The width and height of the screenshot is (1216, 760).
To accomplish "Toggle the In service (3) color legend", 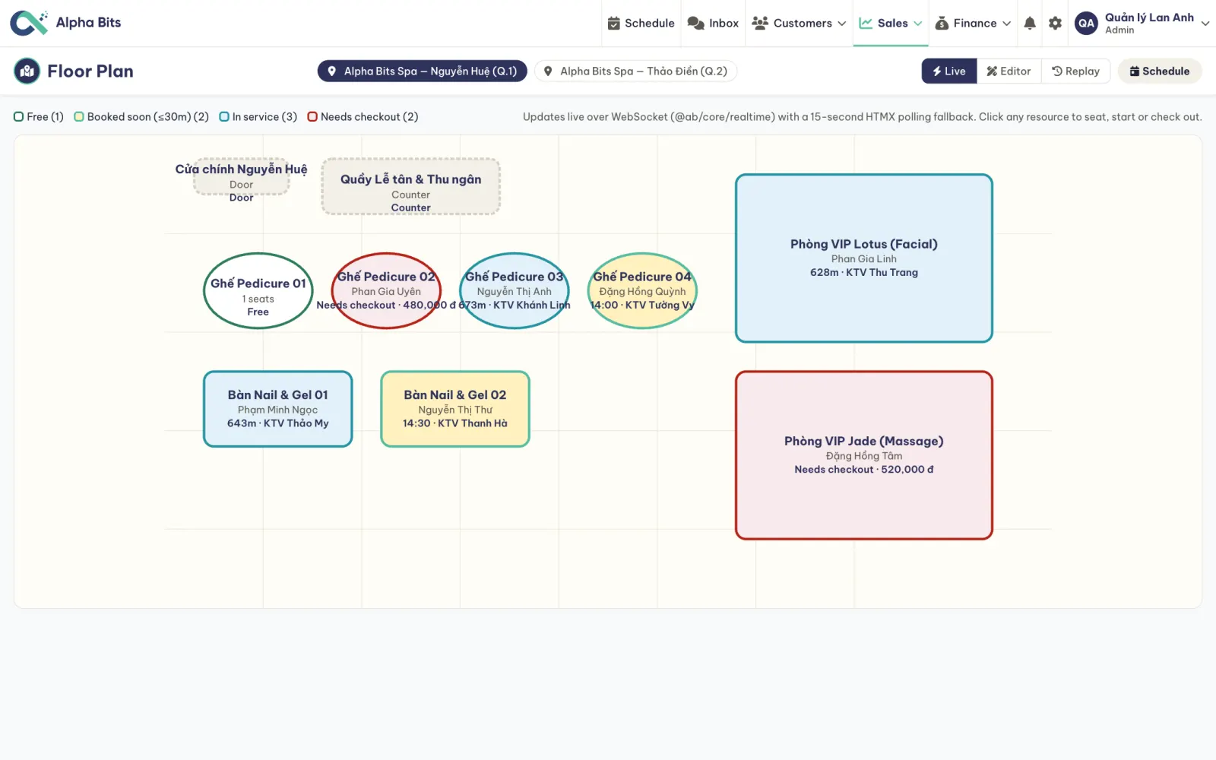I will coord(258,117).
